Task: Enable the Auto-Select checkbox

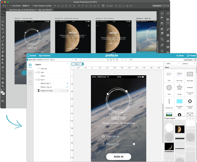Action: 11,6
